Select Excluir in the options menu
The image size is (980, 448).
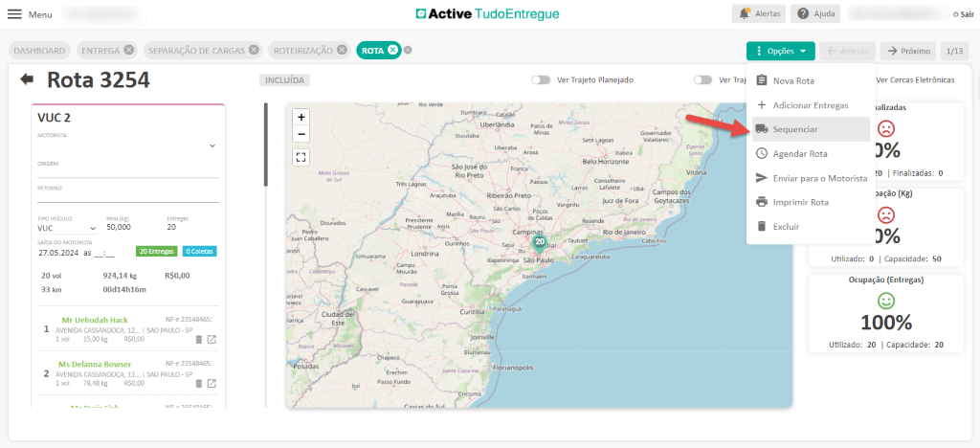pyautogui.click(x=812, y=227)
